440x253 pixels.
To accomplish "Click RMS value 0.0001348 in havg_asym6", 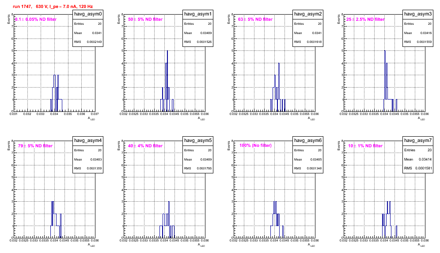I will [x=314, y=169].
